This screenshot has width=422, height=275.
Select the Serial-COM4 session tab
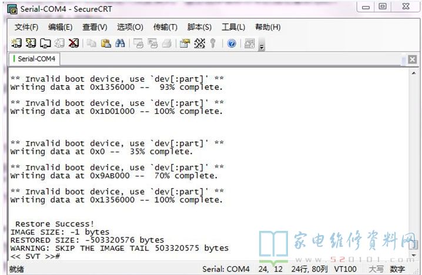point(35,59)
